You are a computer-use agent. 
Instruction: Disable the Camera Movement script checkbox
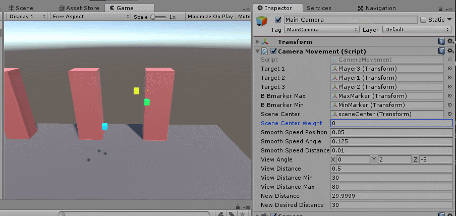click(273, 51)
